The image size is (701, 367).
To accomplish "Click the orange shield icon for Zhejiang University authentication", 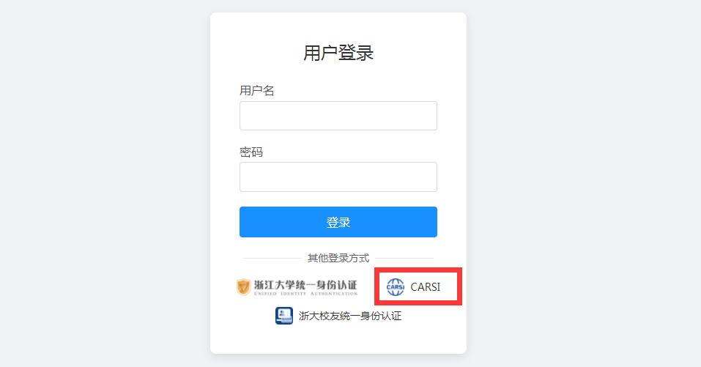I will pyautogui.click(x=244, y=287).
